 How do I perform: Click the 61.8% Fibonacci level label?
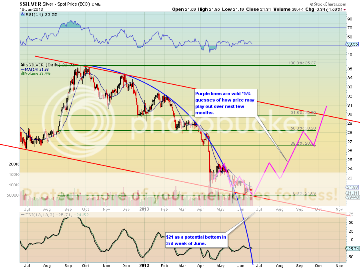(x=302, y=113)
